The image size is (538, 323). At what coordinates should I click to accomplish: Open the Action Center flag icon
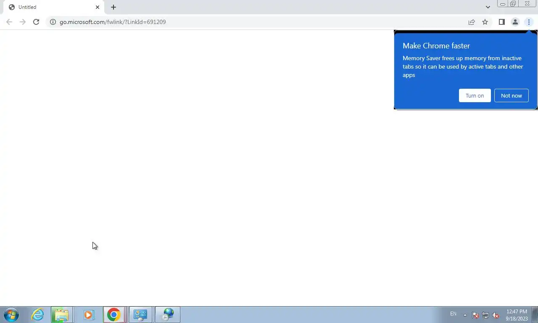(475, 315)
